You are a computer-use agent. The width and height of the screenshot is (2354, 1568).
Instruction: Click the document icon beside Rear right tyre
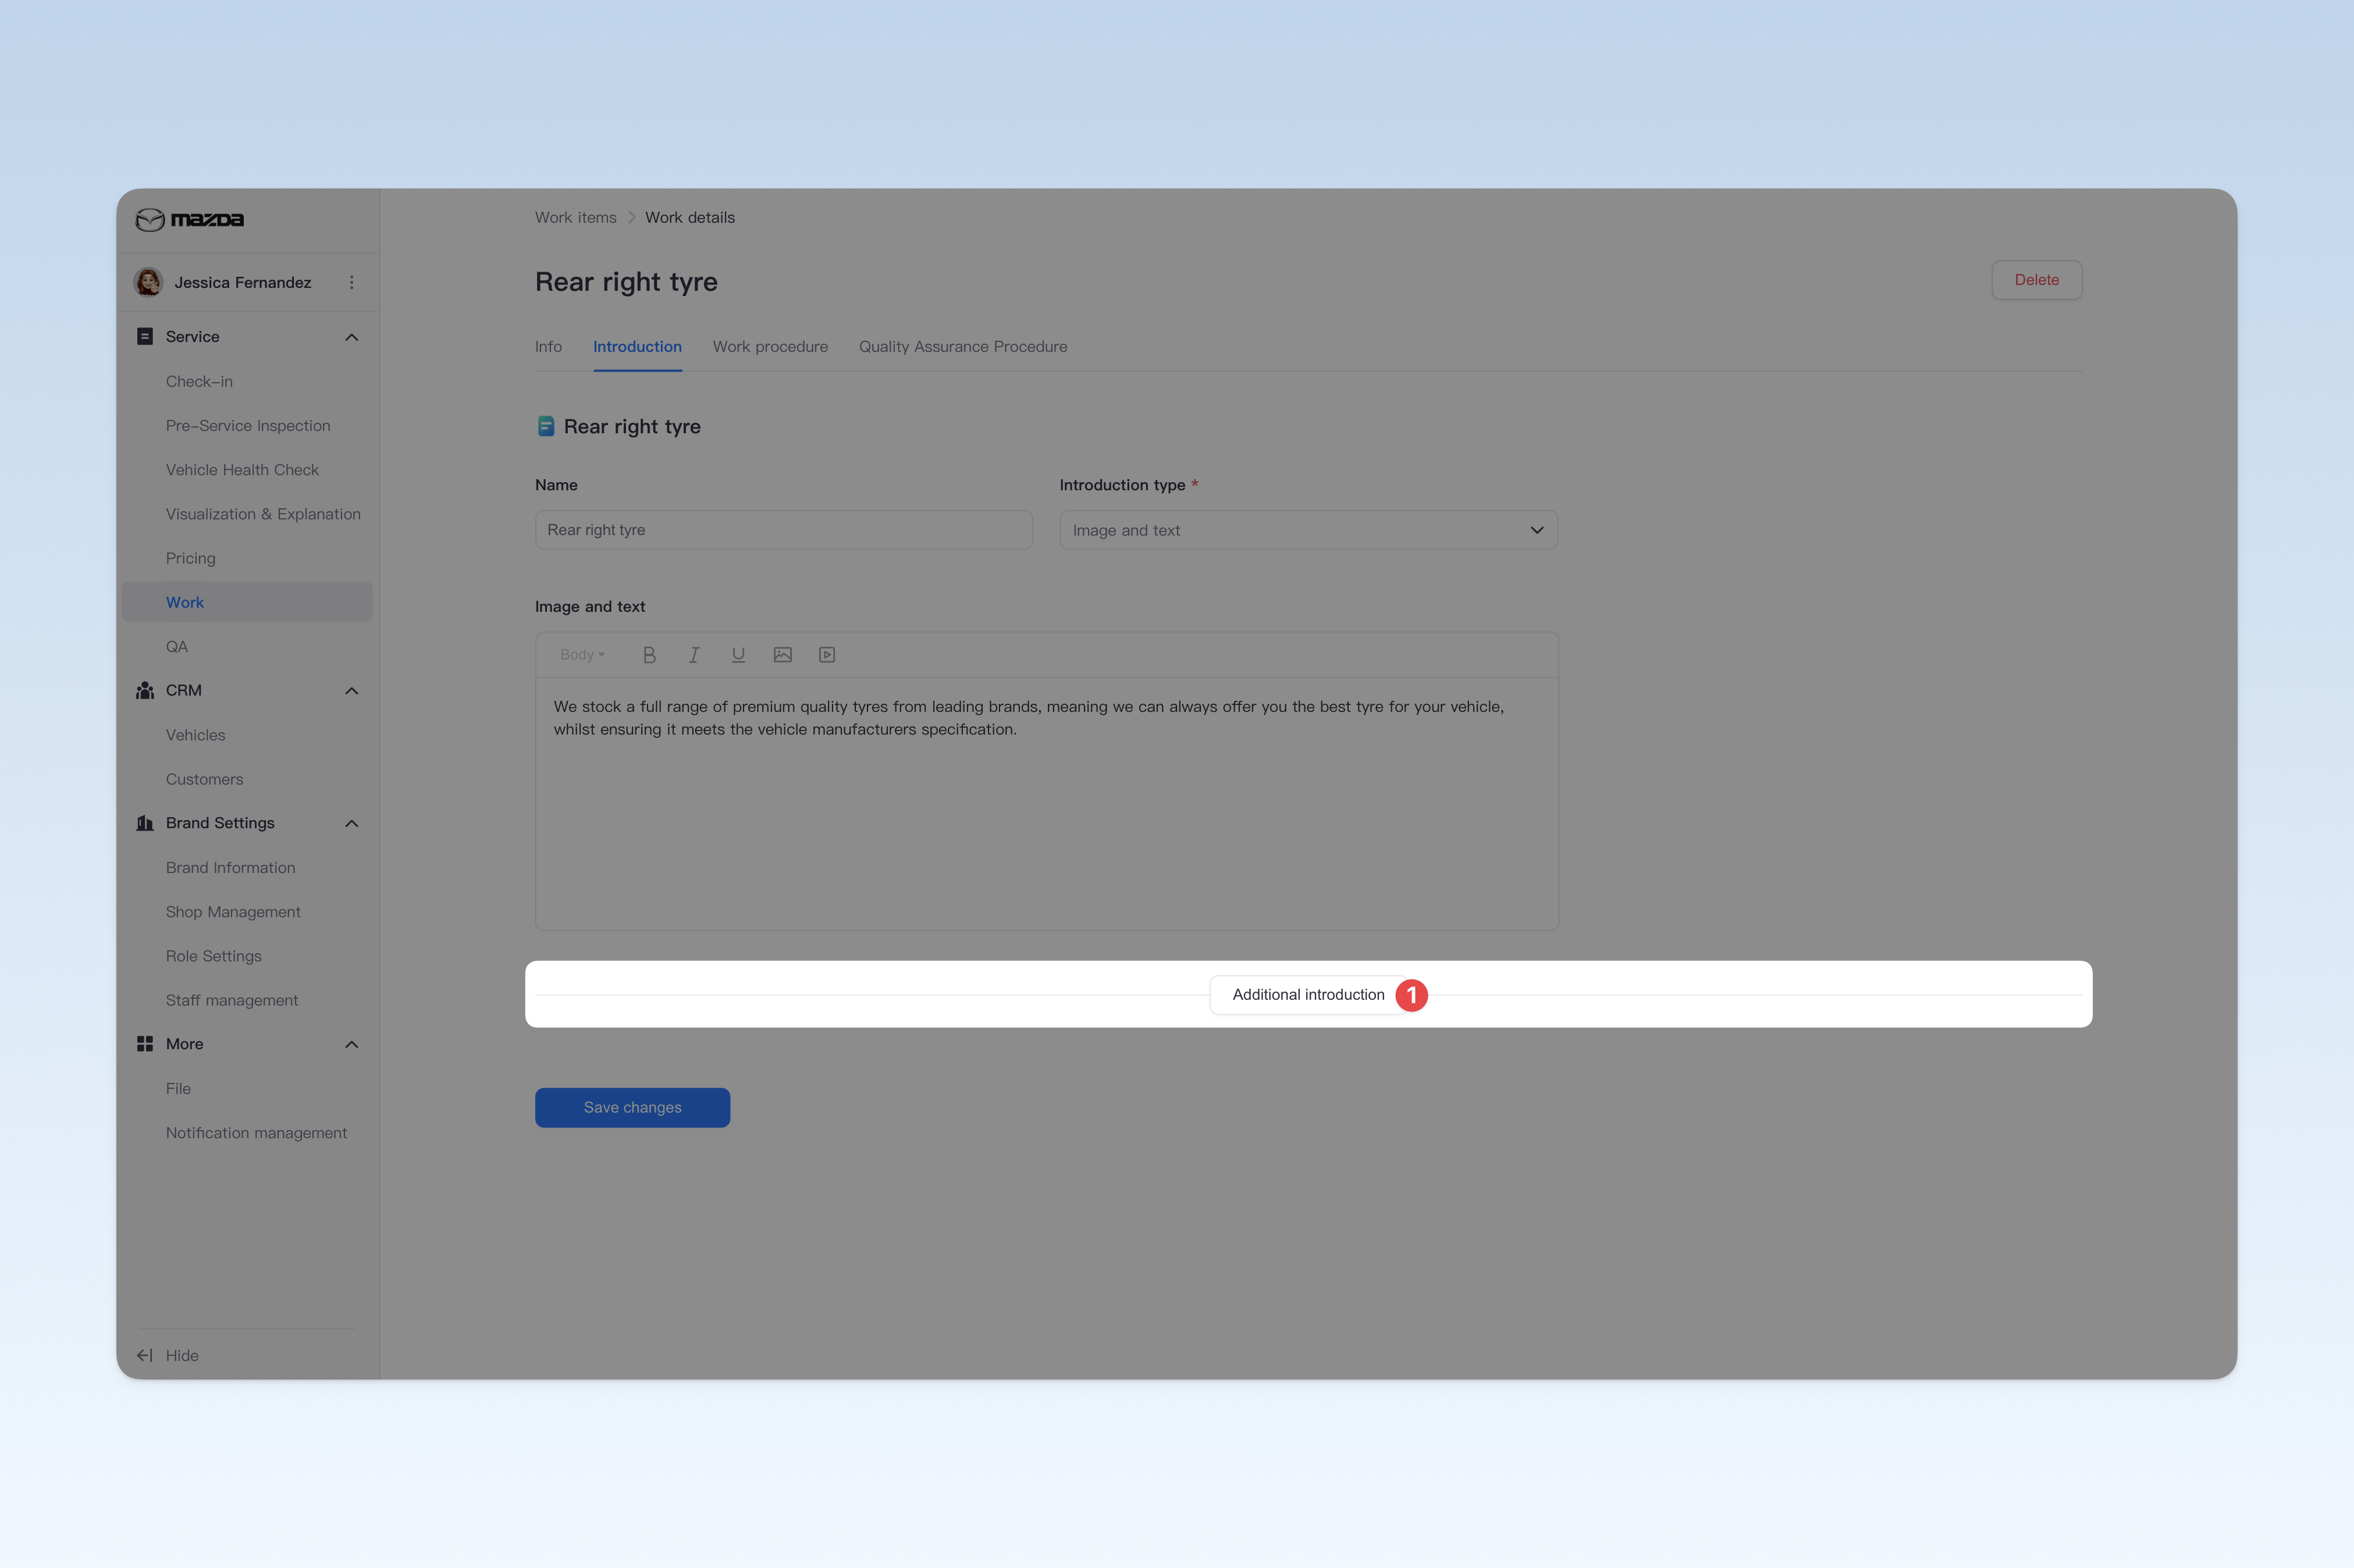546,427
